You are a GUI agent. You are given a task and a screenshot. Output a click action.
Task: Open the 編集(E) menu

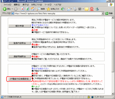(17, 5)
